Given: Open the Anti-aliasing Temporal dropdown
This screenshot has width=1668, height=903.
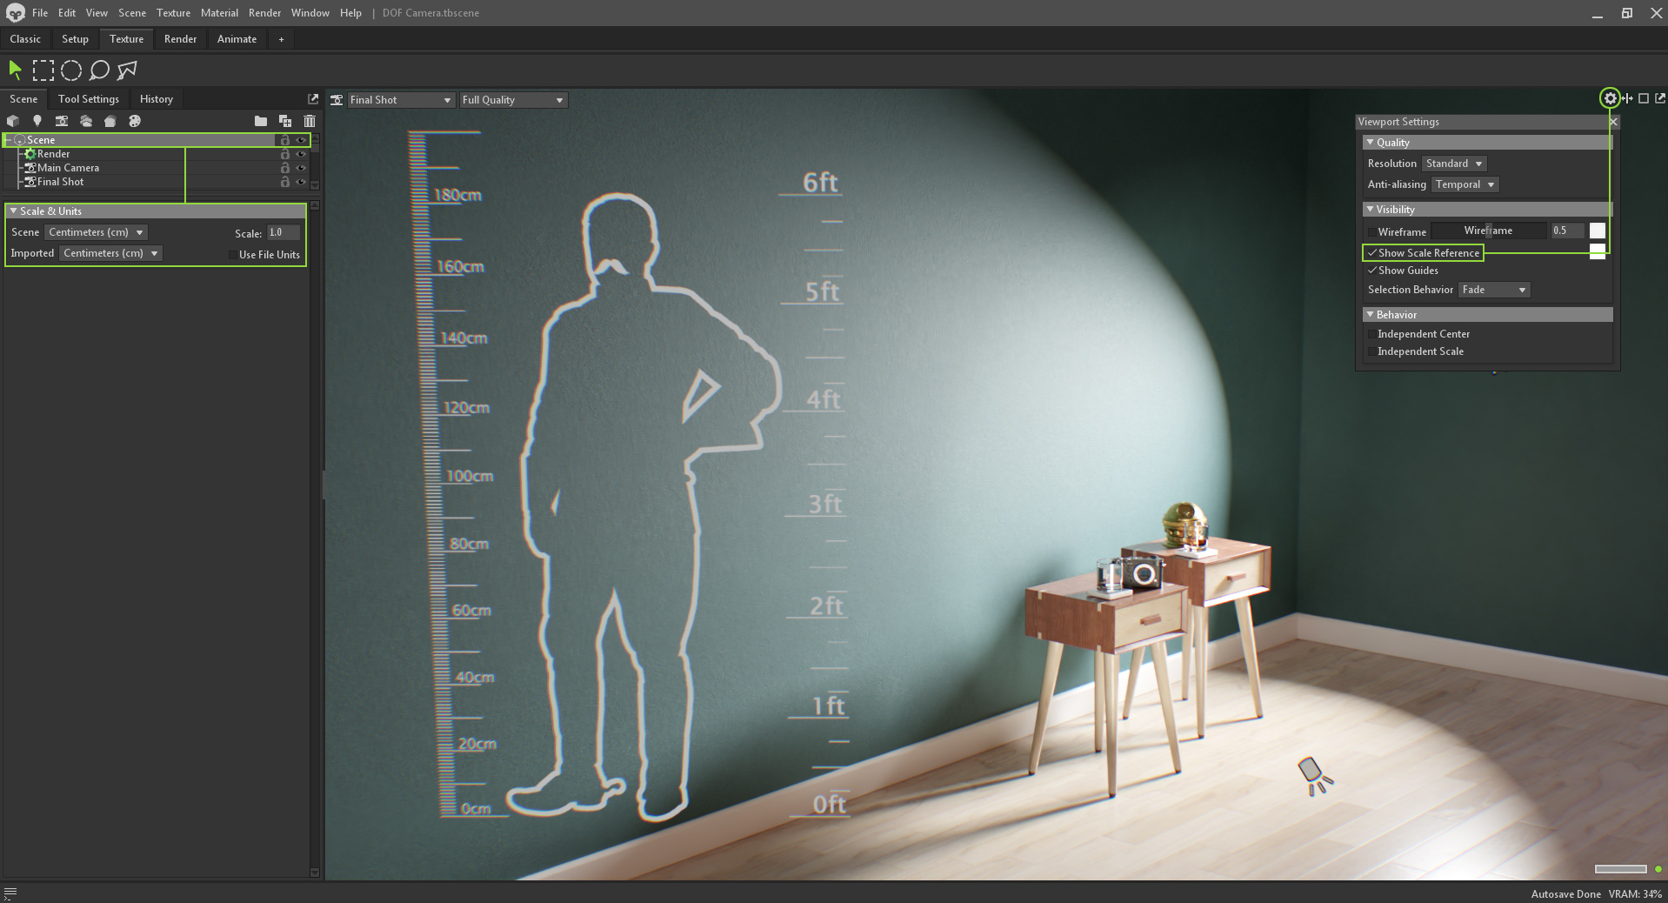Looking at the screenshot, I should pyautogui.click(x=1465, y=184).
